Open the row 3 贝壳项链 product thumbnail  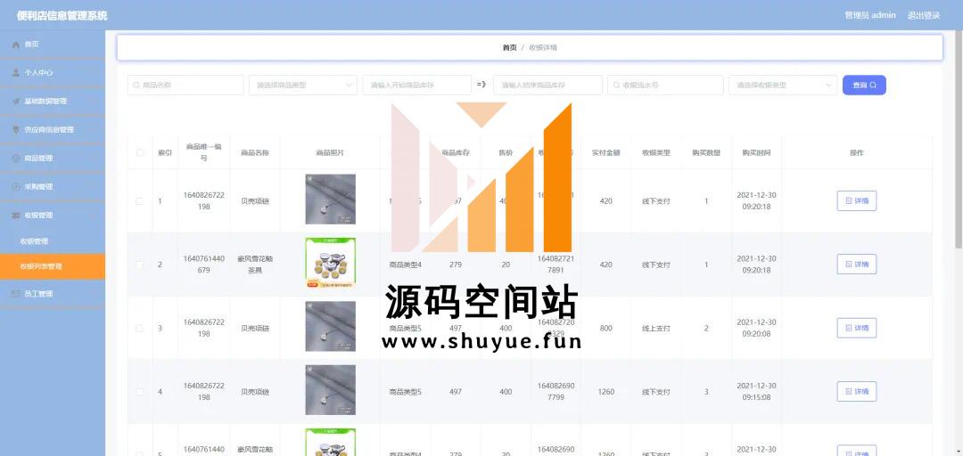coord(331,327)
